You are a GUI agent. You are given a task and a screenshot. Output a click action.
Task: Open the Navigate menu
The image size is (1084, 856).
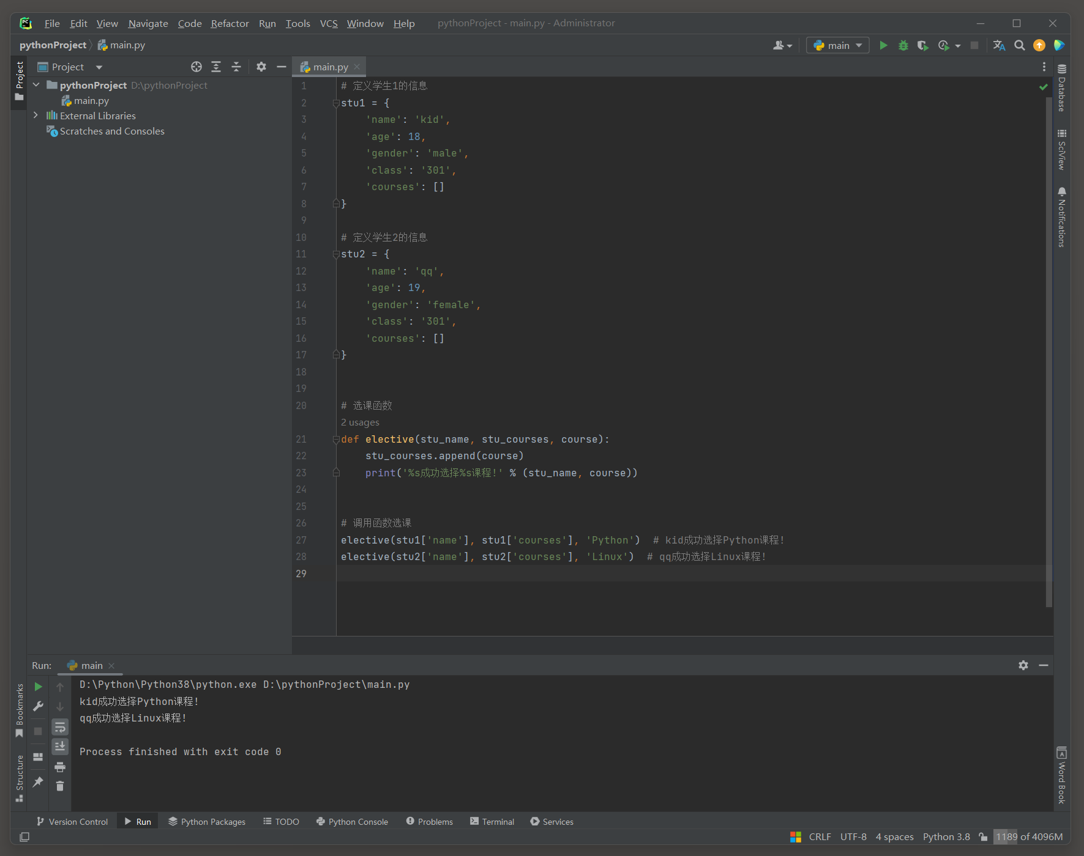[x=148, y=23]
